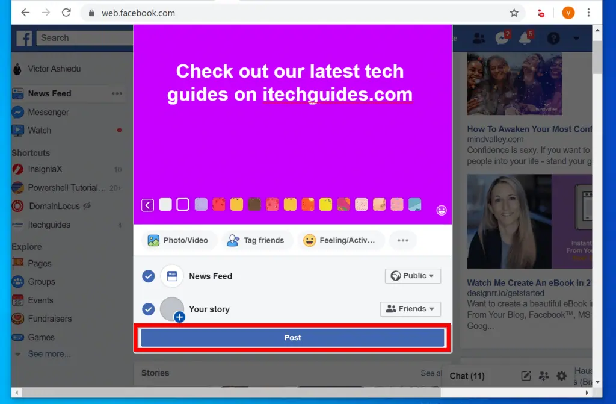Select News Feed in the sidebar

(50, 93)
